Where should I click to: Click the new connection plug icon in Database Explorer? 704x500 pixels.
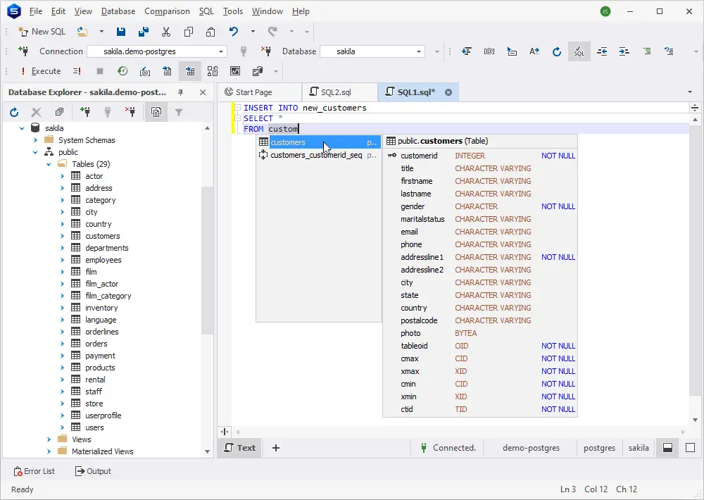(x=85, y=112)
